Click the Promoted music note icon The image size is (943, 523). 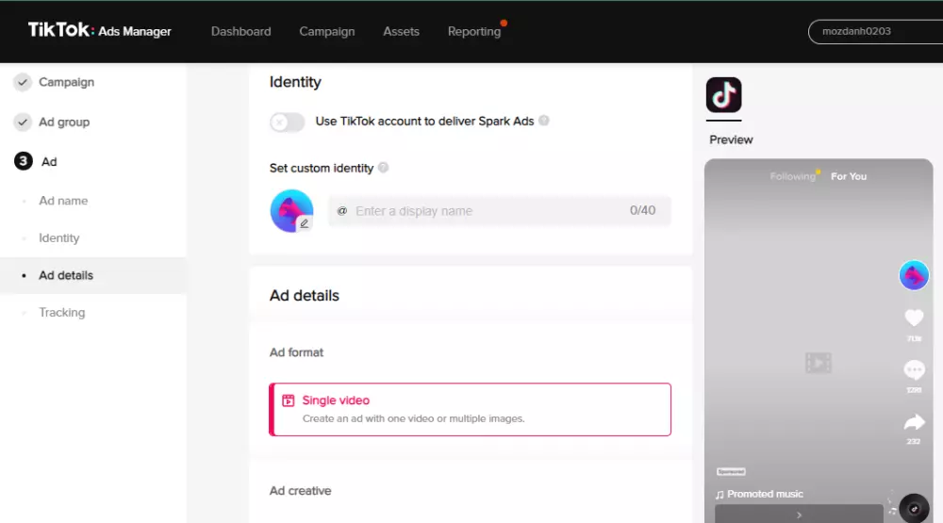coord(720,495)
